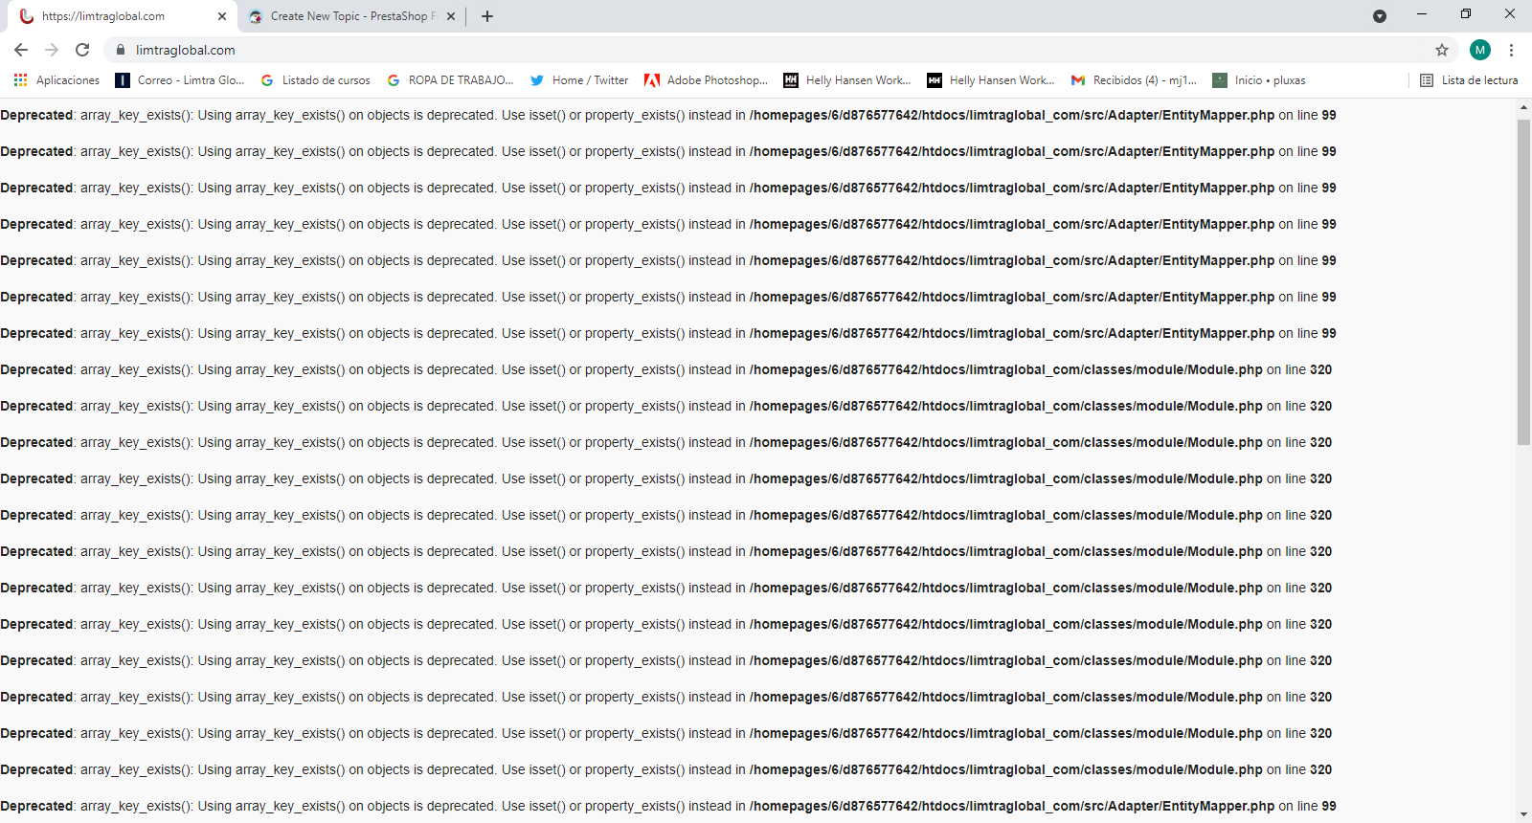Open Inicio • pluxas bookmark

(1260, 80)
